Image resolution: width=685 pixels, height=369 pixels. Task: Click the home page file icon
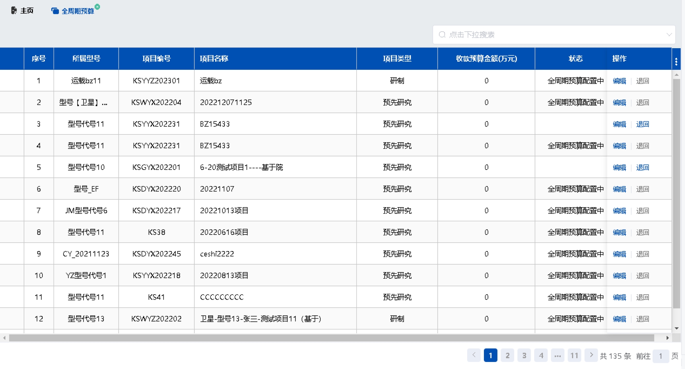point(14,10)
